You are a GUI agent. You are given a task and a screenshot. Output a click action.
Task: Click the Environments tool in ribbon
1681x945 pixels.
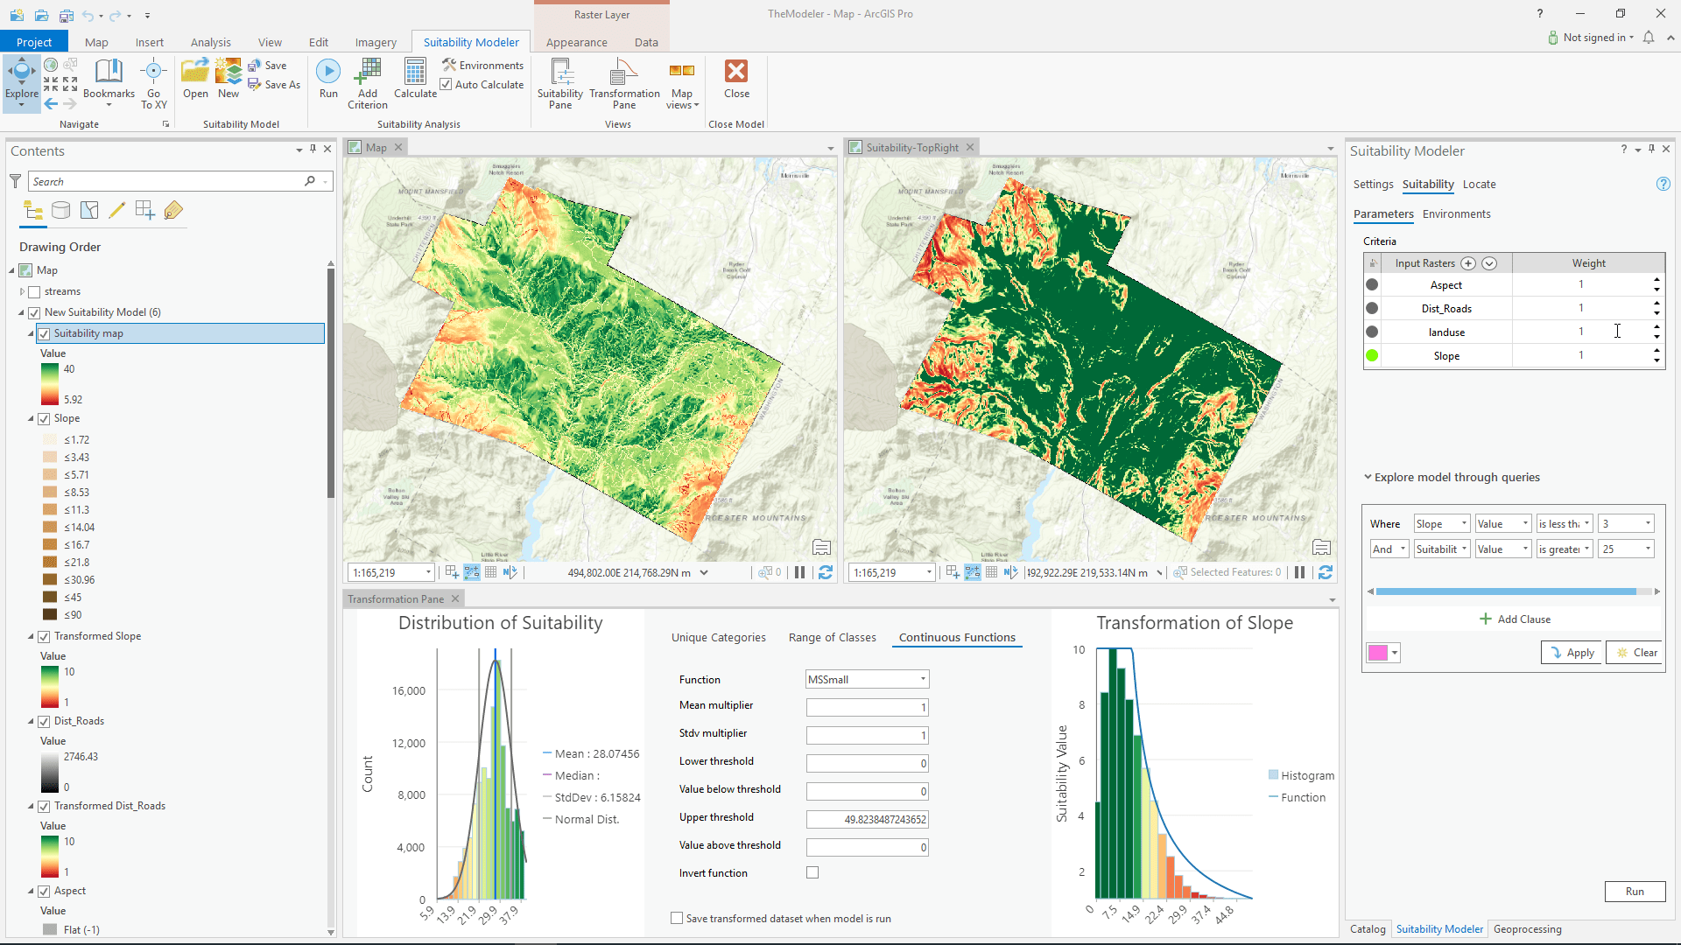[x=482, y=66]
